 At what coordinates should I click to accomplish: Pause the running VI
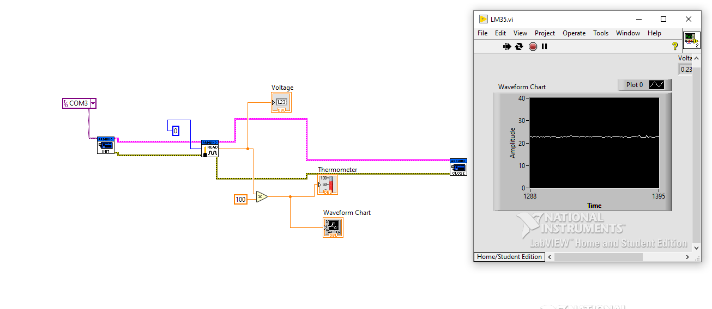click(x=544, y=47)
